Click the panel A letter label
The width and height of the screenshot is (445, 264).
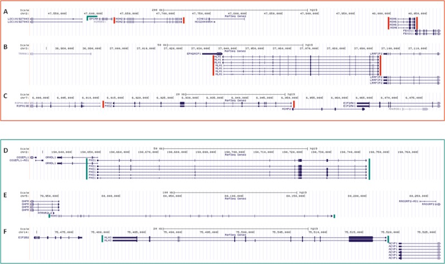point(6,10)
